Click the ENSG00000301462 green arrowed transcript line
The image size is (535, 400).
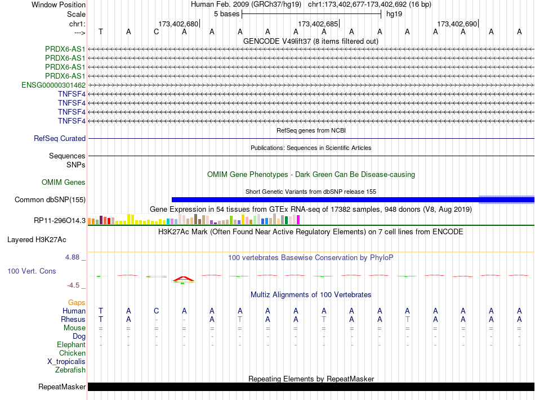[x=311, y=85]
